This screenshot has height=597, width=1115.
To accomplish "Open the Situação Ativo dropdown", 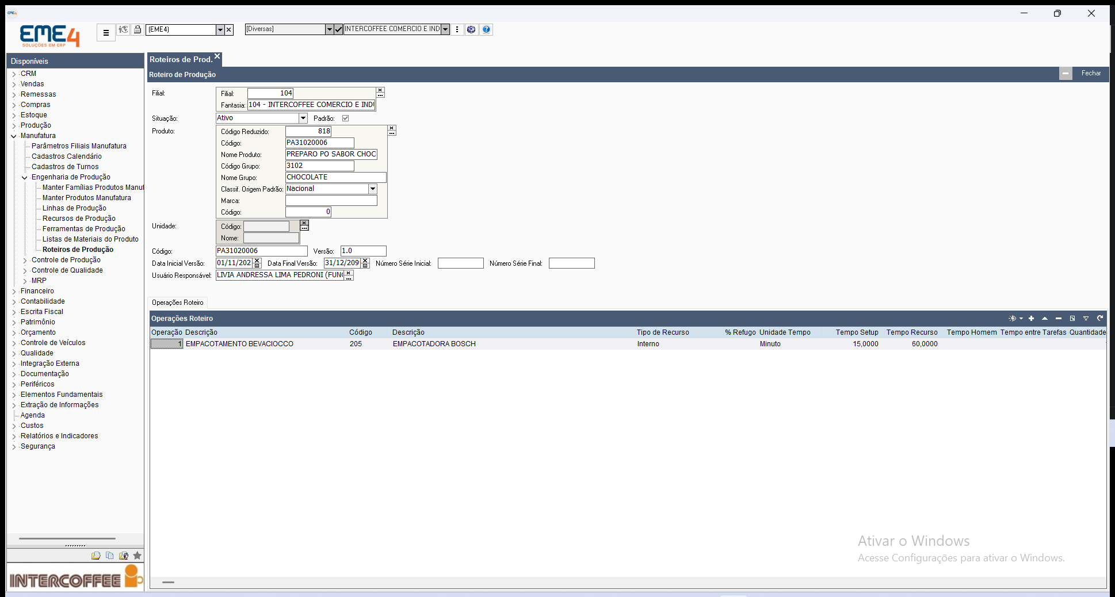I will click(x=303, y=118).
